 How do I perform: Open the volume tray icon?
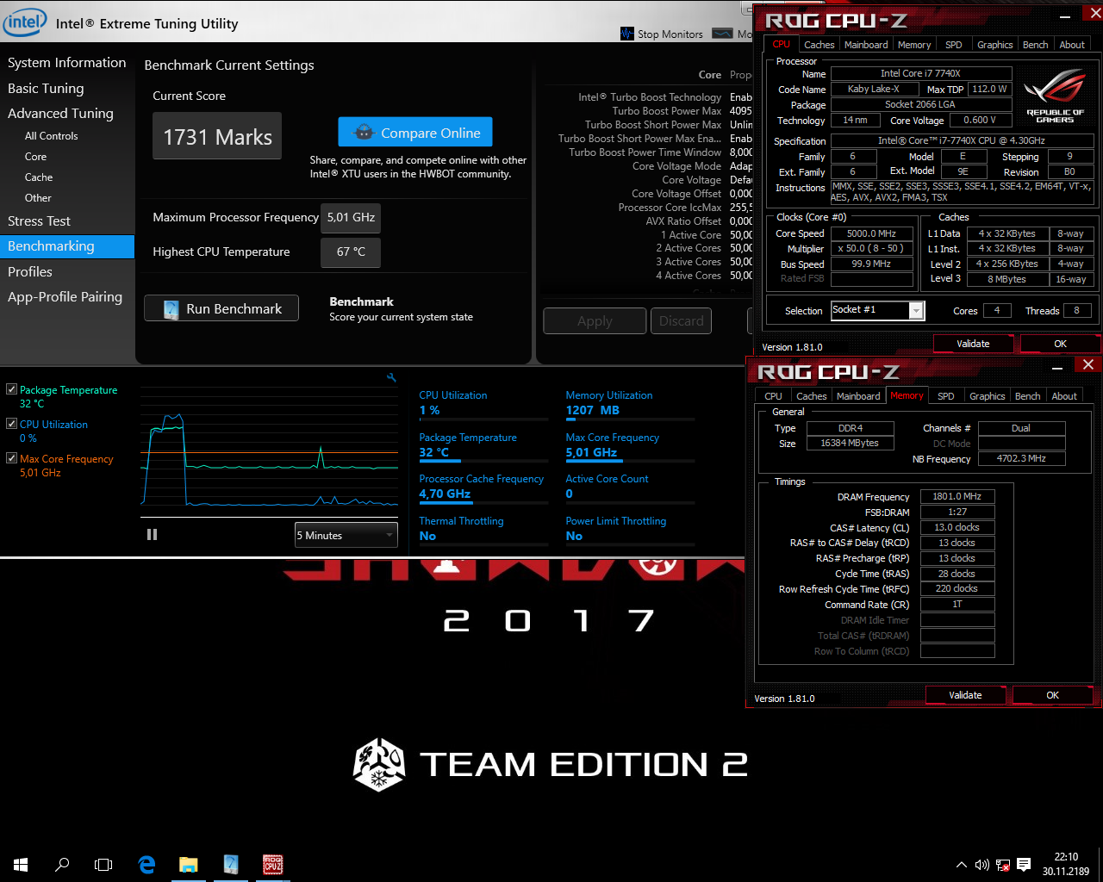981,865
